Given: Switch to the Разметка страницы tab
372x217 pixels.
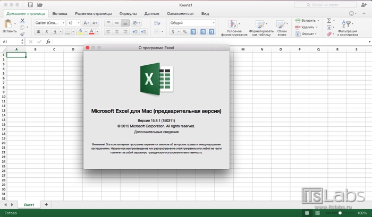Looking at the screenshot, I should [x=93, y=13].
